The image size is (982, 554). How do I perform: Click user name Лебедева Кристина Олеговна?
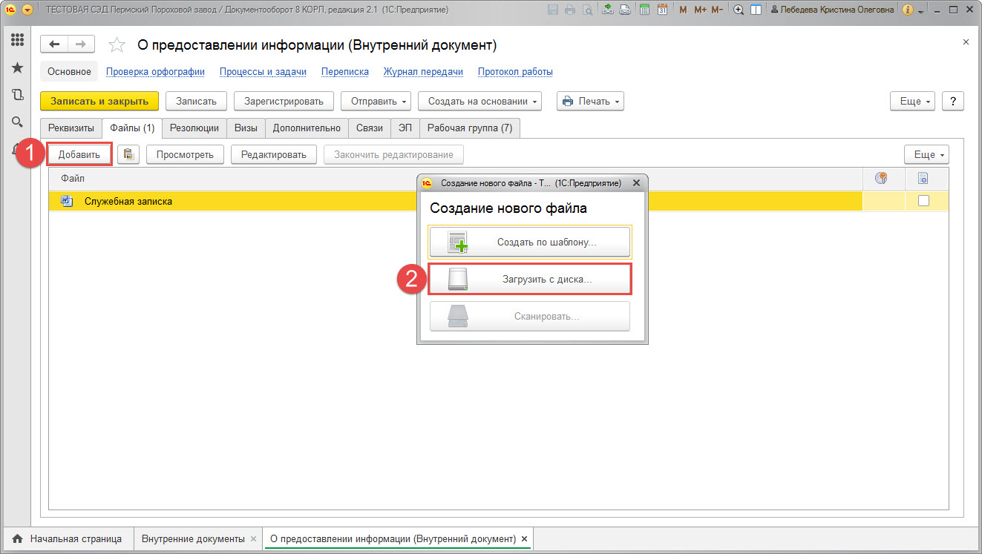pyautogui.click(x=838, y=10)
